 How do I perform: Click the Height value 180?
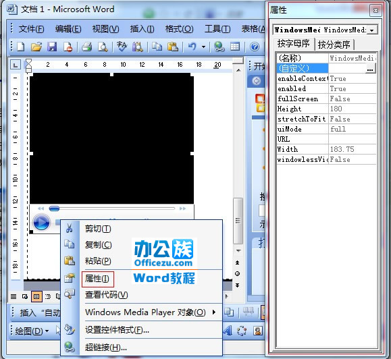352,109
